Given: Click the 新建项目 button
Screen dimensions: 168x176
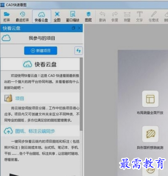Looking at the screenshot, I should pyautogui.click(x=41, y=51).
